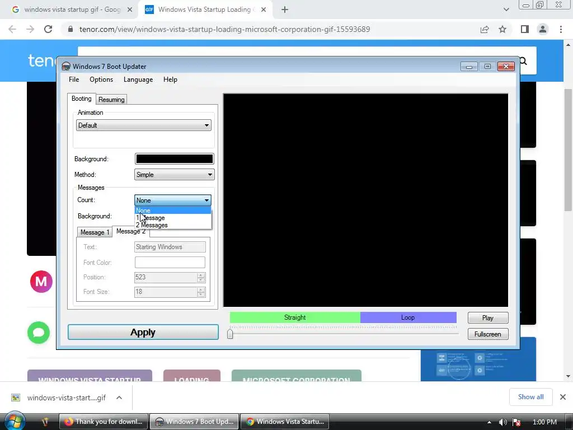Click the Fullscreen button
The width and height of the screenshot is (573, 430).
click(488, 334)
